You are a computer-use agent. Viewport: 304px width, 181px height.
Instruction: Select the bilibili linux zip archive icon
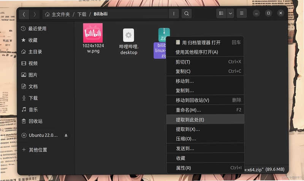[164, 35]
